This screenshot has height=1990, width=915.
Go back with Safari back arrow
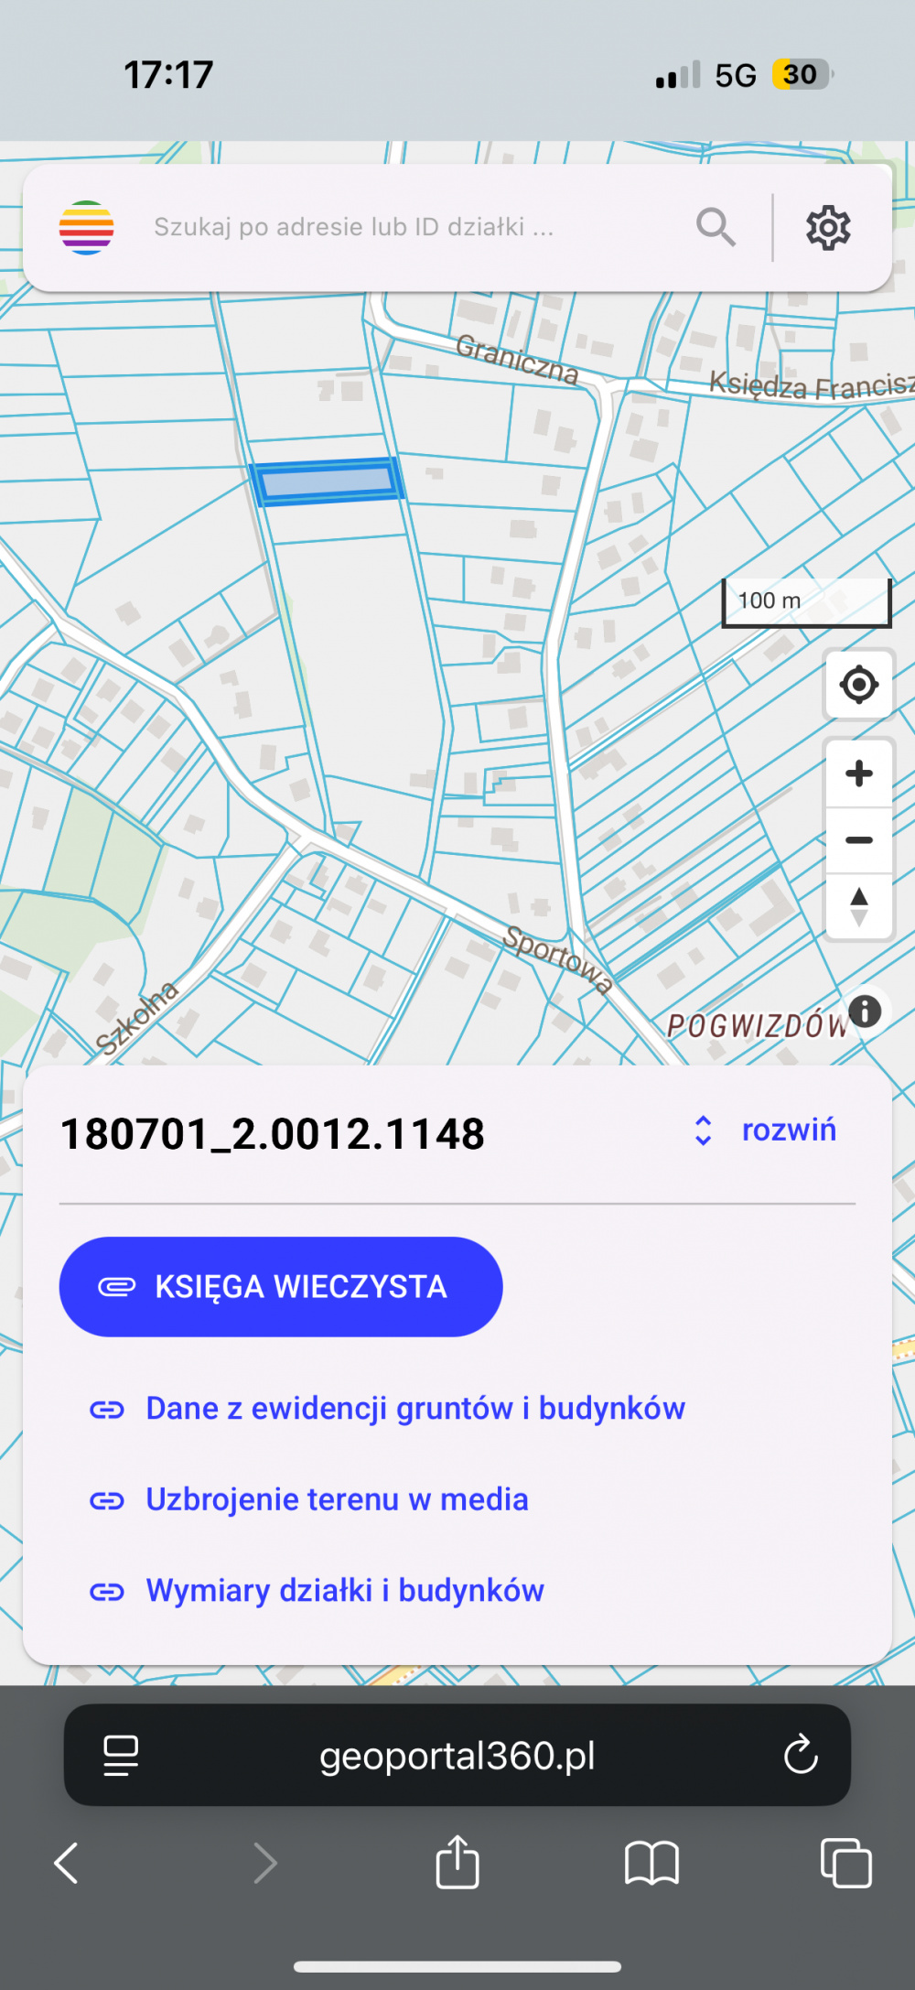pos(66,1863)
